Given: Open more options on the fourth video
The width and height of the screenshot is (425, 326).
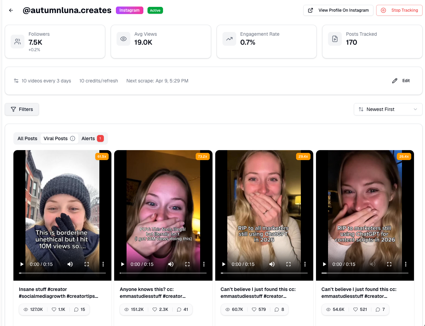Looking at the screenshot, I should tap(406, 264).
